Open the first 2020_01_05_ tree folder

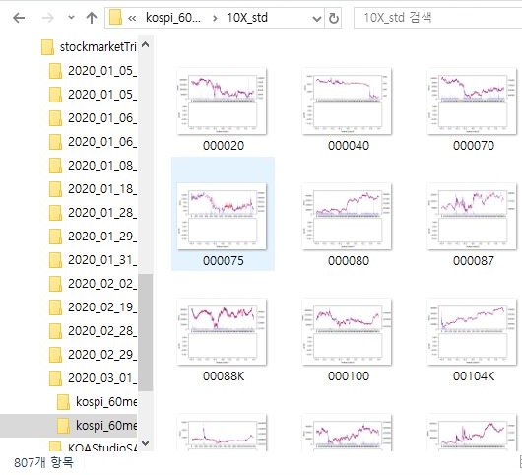[x=102, y=71]
